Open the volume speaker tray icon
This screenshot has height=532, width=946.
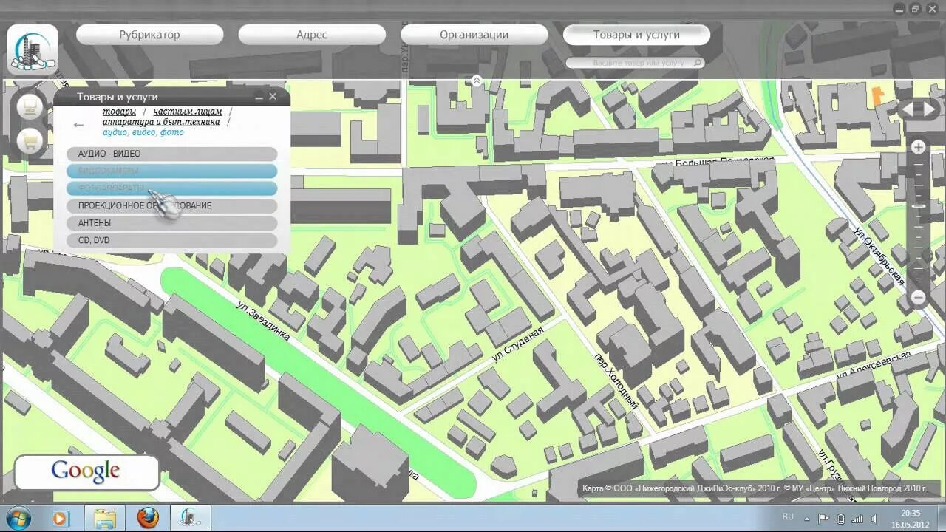(874, 518)
